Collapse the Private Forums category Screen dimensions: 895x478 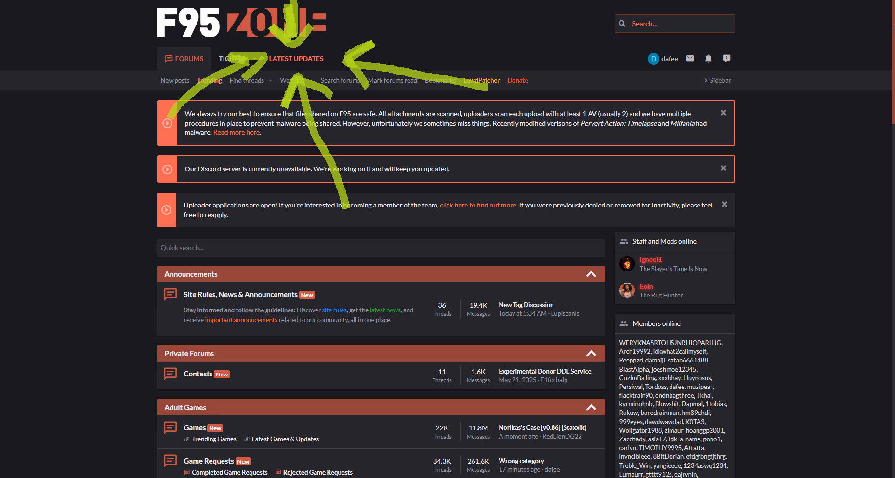pos(591,353)
